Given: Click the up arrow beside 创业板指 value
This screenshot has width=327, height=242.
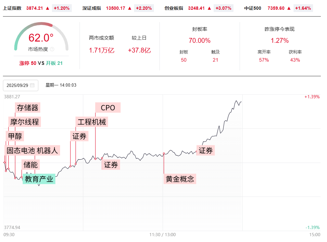Looking at the screenshot, I should click(x=209, y=8).
